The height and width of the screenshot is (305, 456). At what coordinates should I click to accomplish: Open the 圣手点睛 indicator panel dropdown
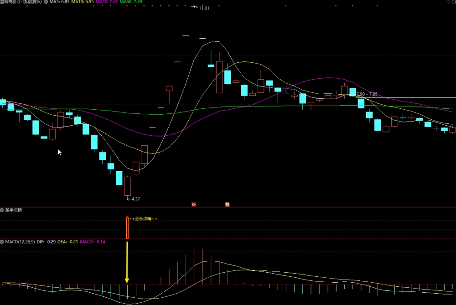(2, 210)
